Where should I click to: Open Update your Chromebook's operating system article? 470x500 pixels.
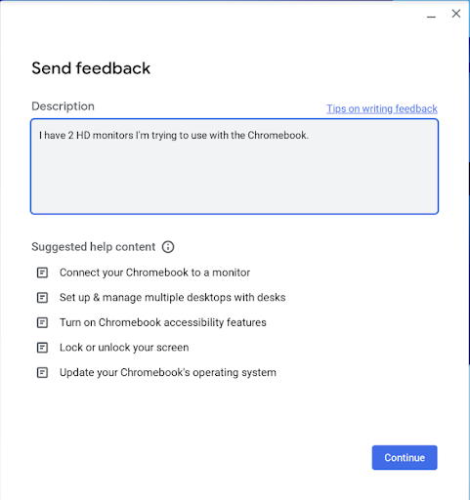(x=168, y=372)
